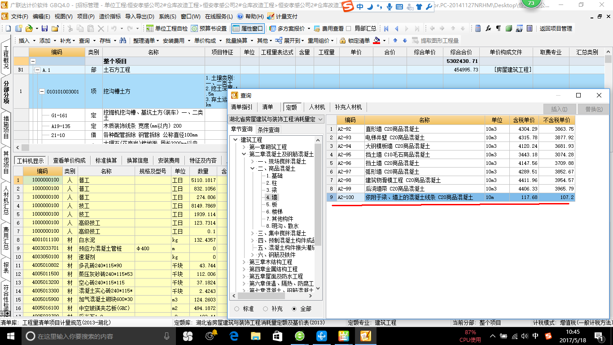Open the 计量支付 toolbar item

[x=282, y=16]
